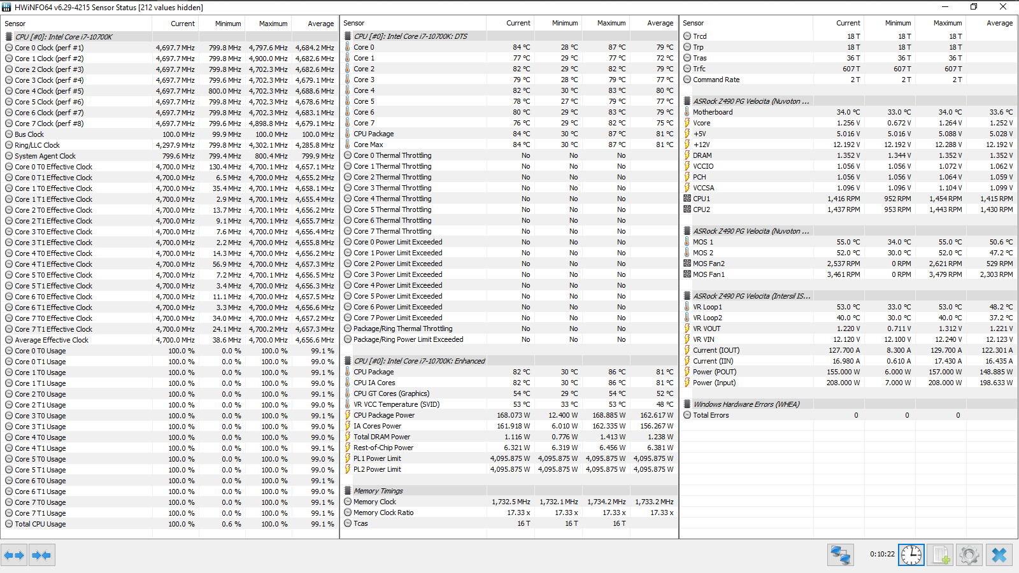This screenshot has width=1019, height=573.
Task: Click the 0:10:22 elapsed time label
Action: coord(882,555)
